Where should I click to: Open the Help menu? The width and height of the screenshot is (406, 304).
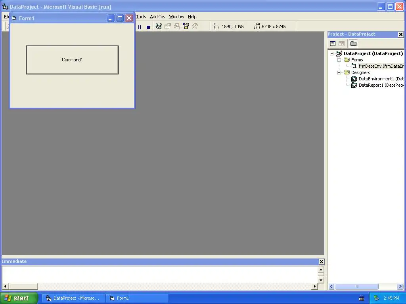coord(192,17)
